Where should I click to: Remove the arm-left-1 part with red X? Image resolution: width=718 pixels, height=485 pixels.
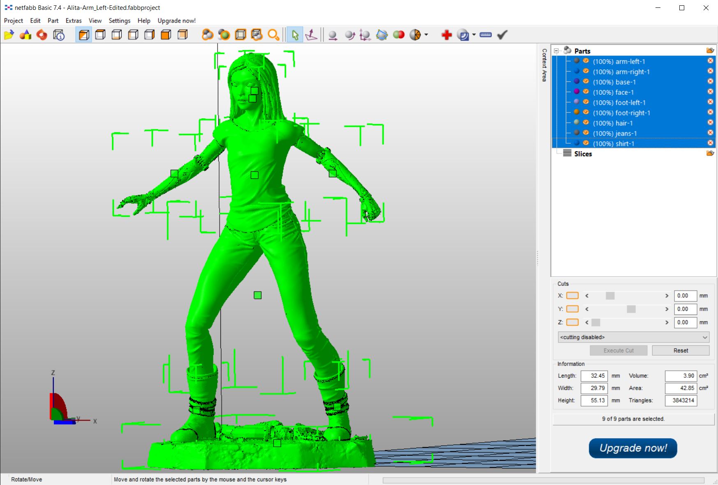[710, 61]
